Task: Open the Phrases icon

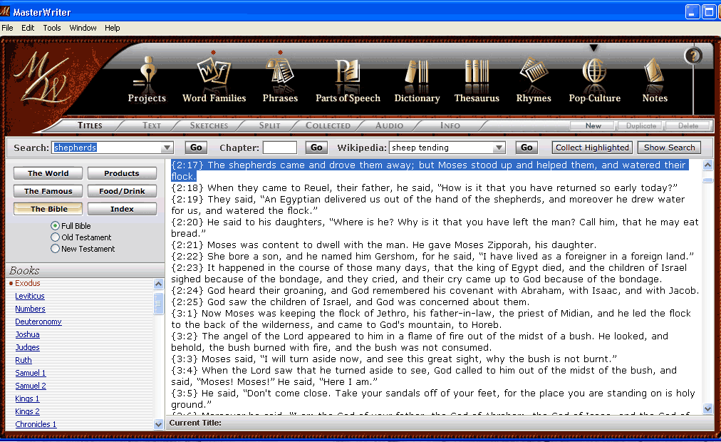Action: click(x=280, y=79)
